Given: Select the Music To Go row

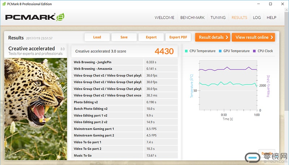Looking at the screenshot, I should tap(124, 155).
